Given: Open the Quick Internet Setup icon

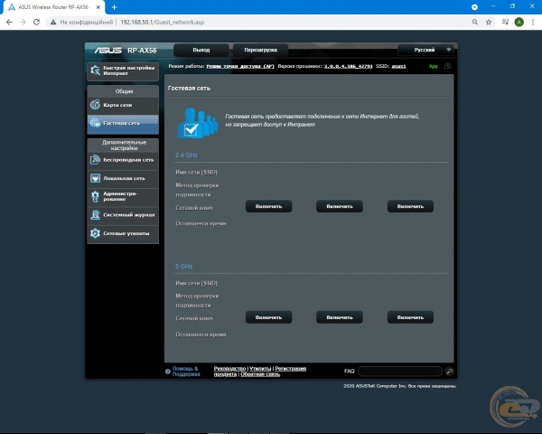Looking at the screenshot, I should 95,71.
